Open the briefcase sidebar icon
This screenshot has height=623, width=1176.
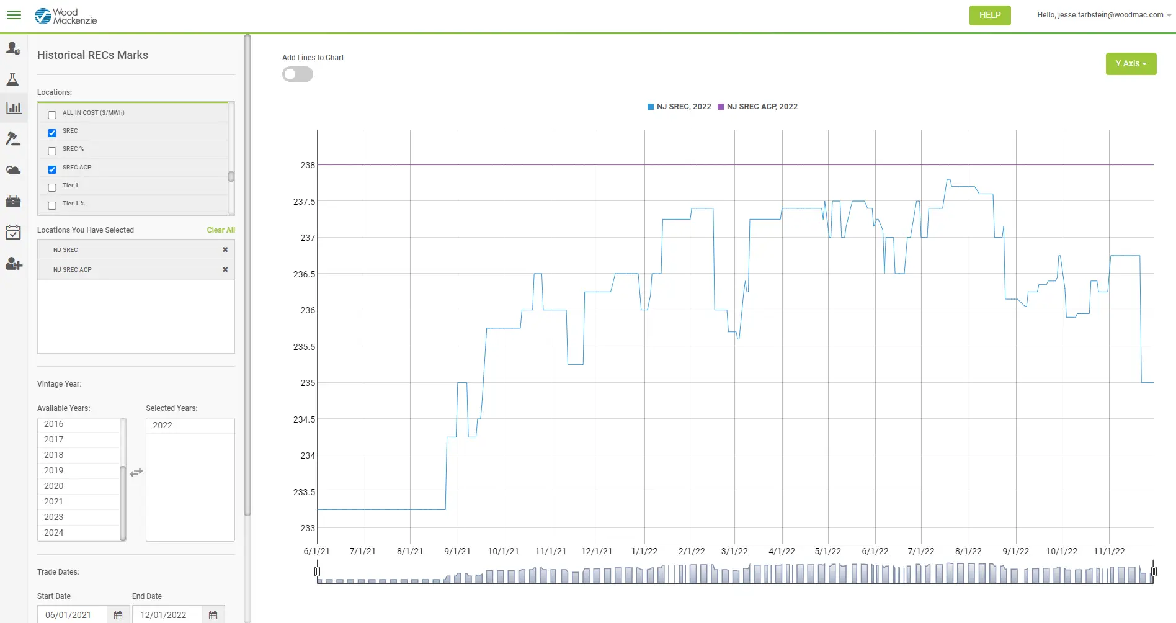(x=13, y=201)
